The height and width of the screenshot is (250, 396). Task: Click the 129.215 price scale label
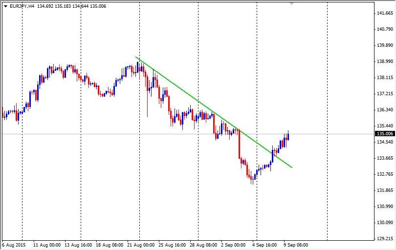coord(385,239)
